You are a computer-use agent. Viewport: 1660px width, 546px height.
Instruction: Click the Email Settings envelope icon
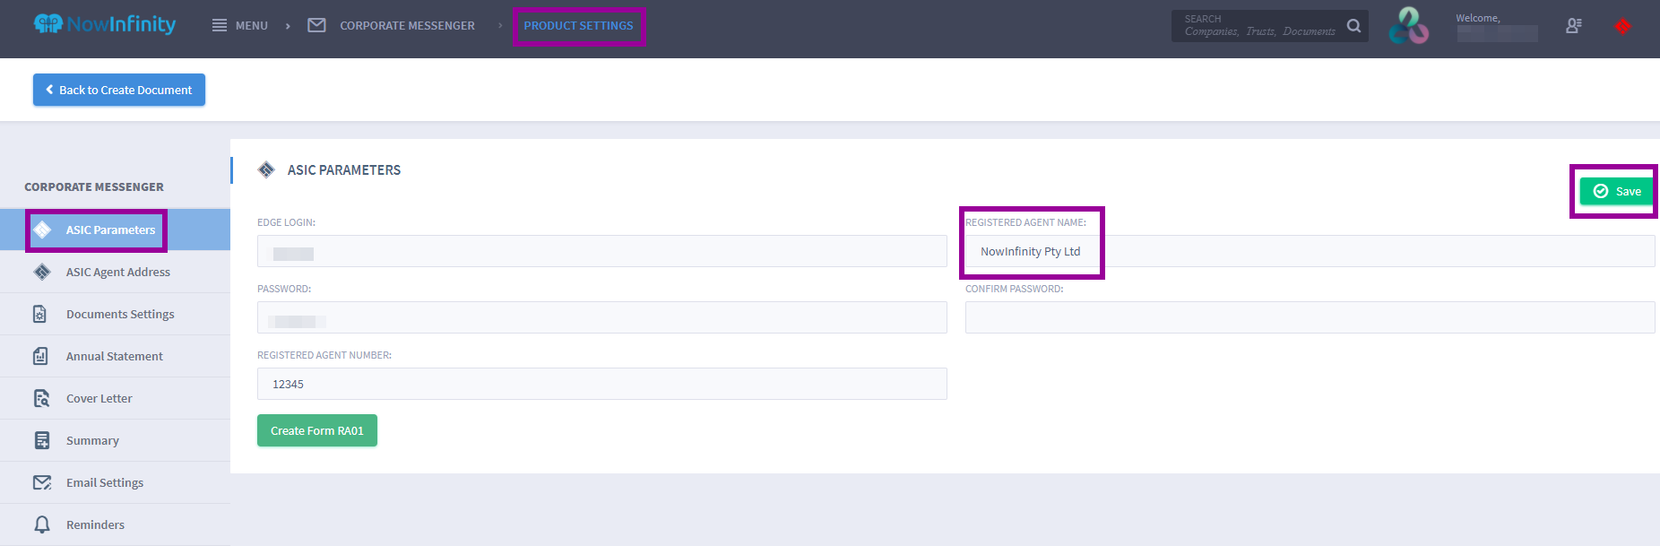coord(42,482)
